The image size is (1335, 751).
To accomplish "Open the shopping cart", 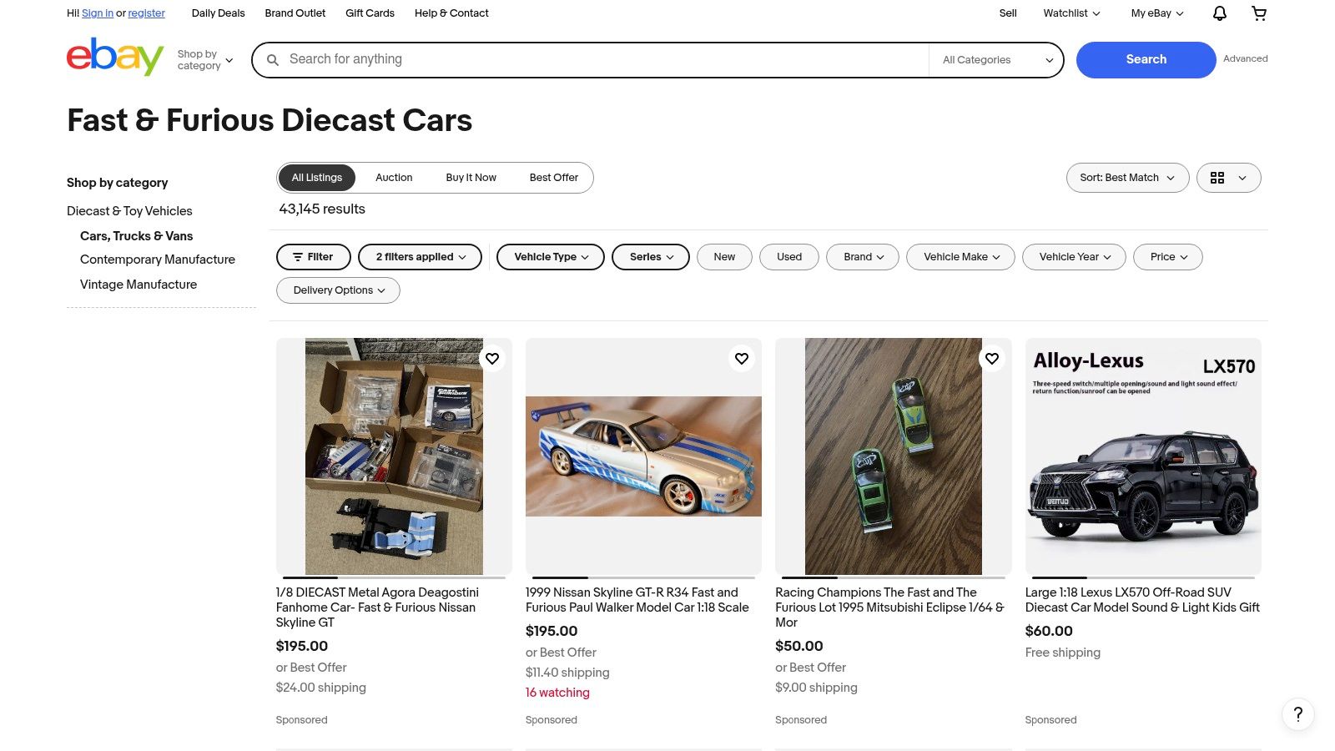I will pos(1259,13).
